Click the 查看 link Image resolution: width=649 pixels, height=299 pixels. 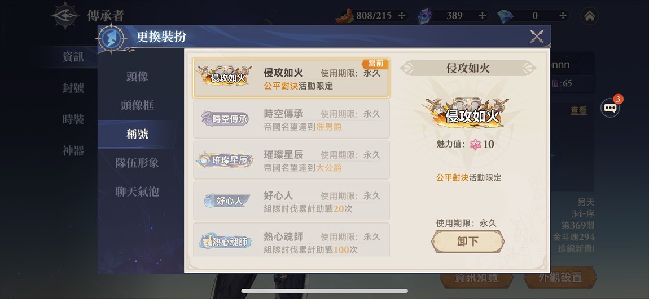click(578, 111)
